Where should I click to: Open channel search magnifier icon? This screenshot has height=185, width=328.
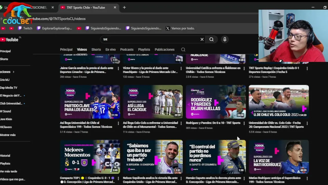click(x=183, y=50)
